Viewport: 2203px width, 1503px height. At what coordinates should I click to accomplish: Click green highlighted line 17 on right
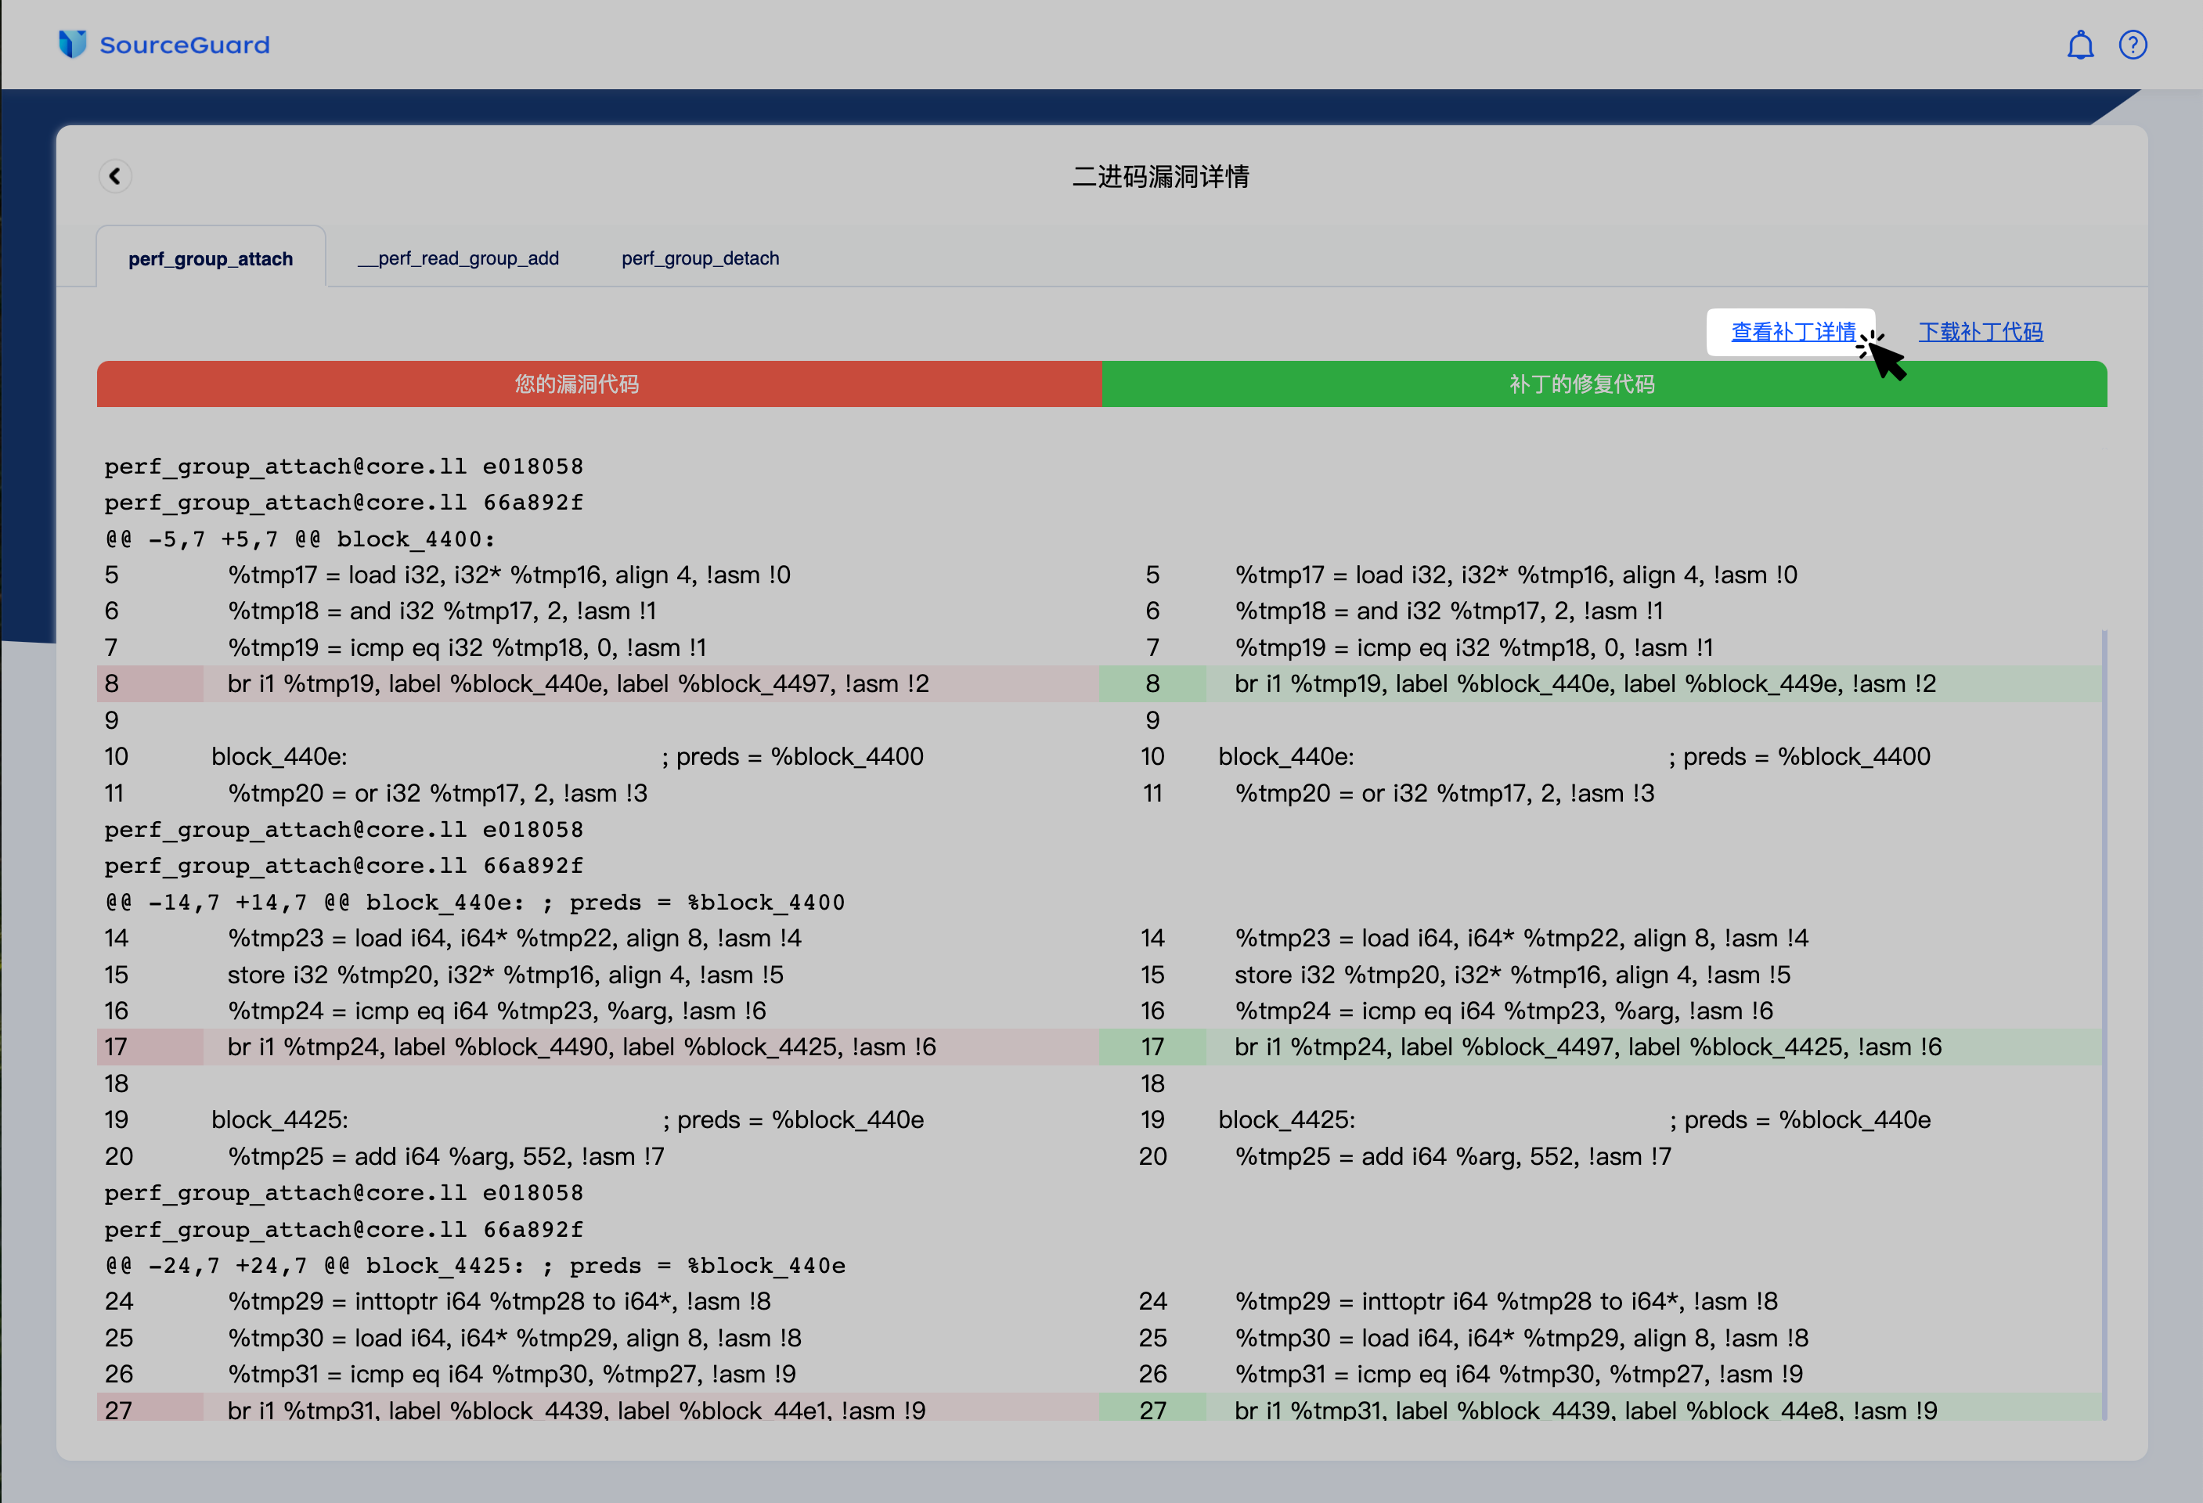1588,1046
